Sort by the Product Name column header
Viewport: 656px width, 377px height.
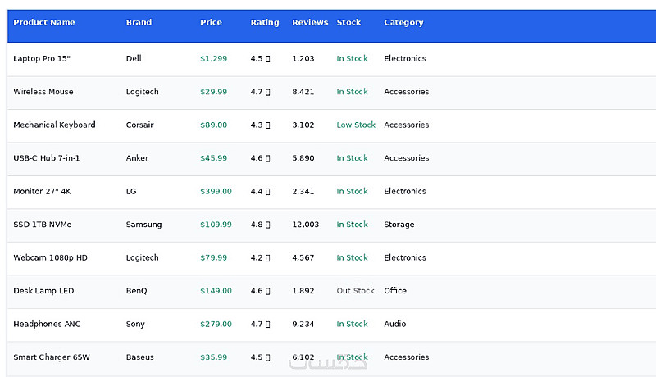tap(44, 23)
